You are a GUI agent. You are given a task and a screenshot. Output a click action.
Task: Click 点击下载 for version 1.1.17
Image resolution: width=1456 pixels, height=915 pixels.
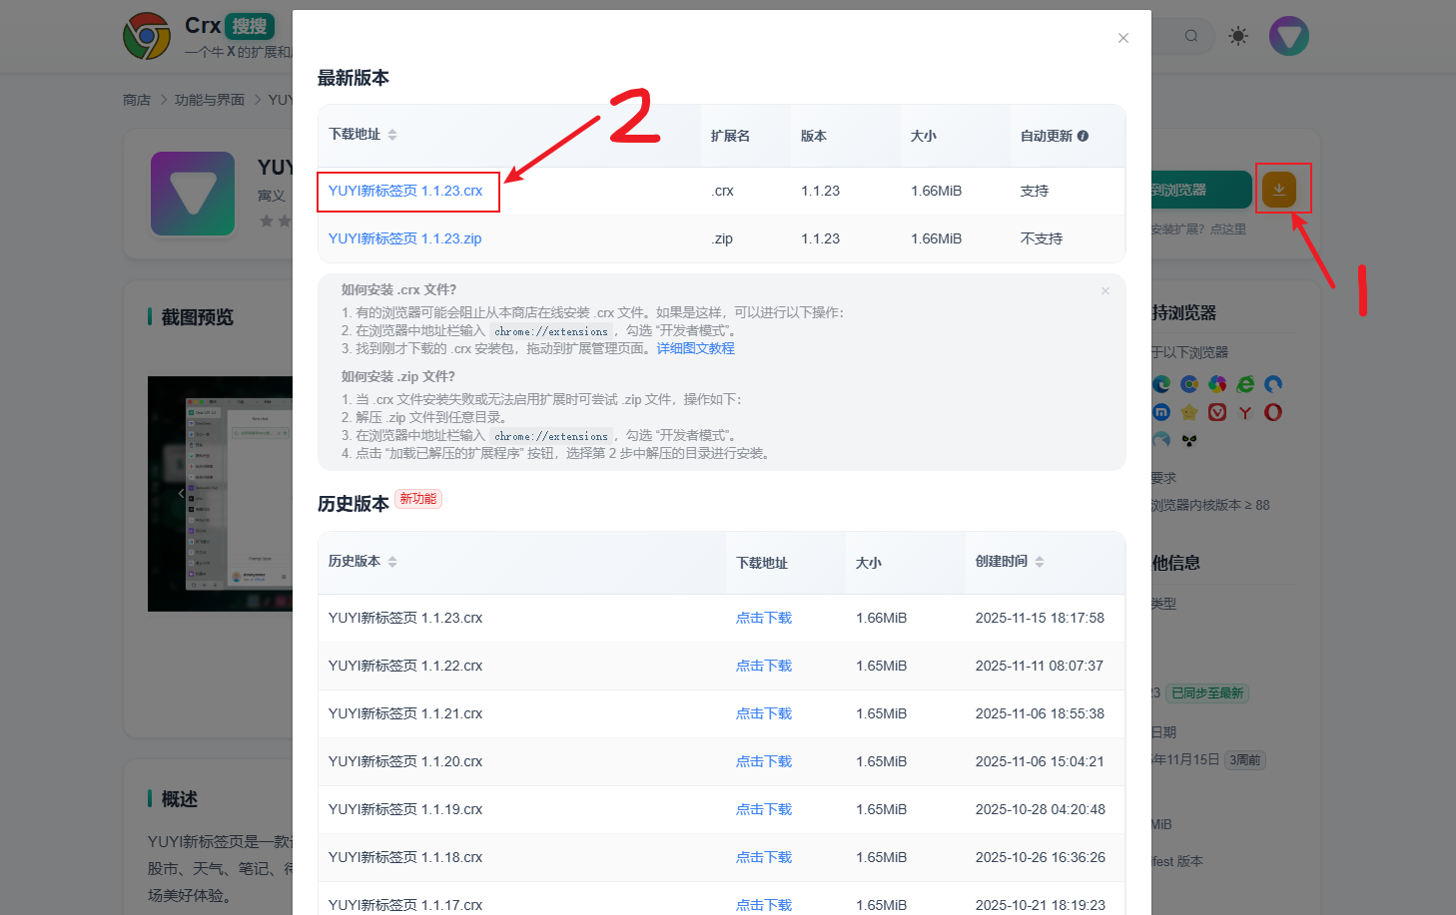[764, 905]
